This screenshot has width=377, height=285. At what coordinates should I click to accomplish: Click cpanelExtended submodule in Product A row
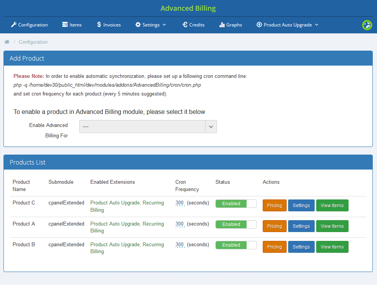[66, 224]
